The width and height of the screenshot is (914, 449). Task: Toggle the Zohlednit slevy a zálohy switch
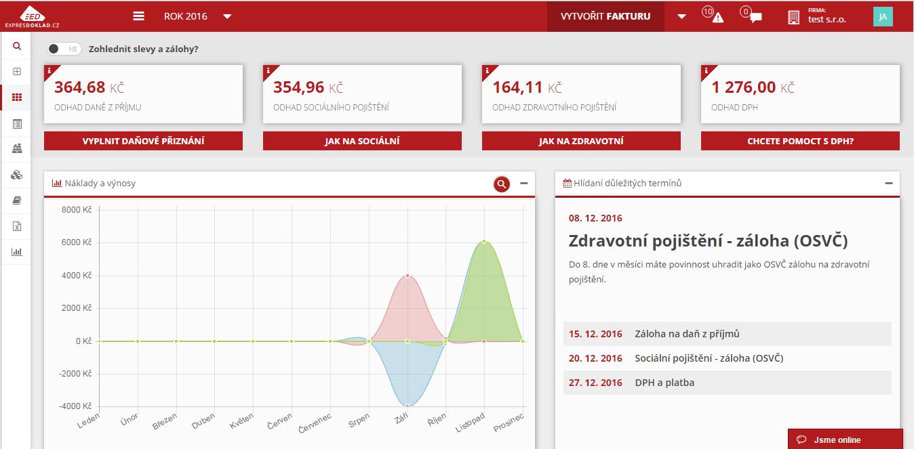click(x=64, y=49)
